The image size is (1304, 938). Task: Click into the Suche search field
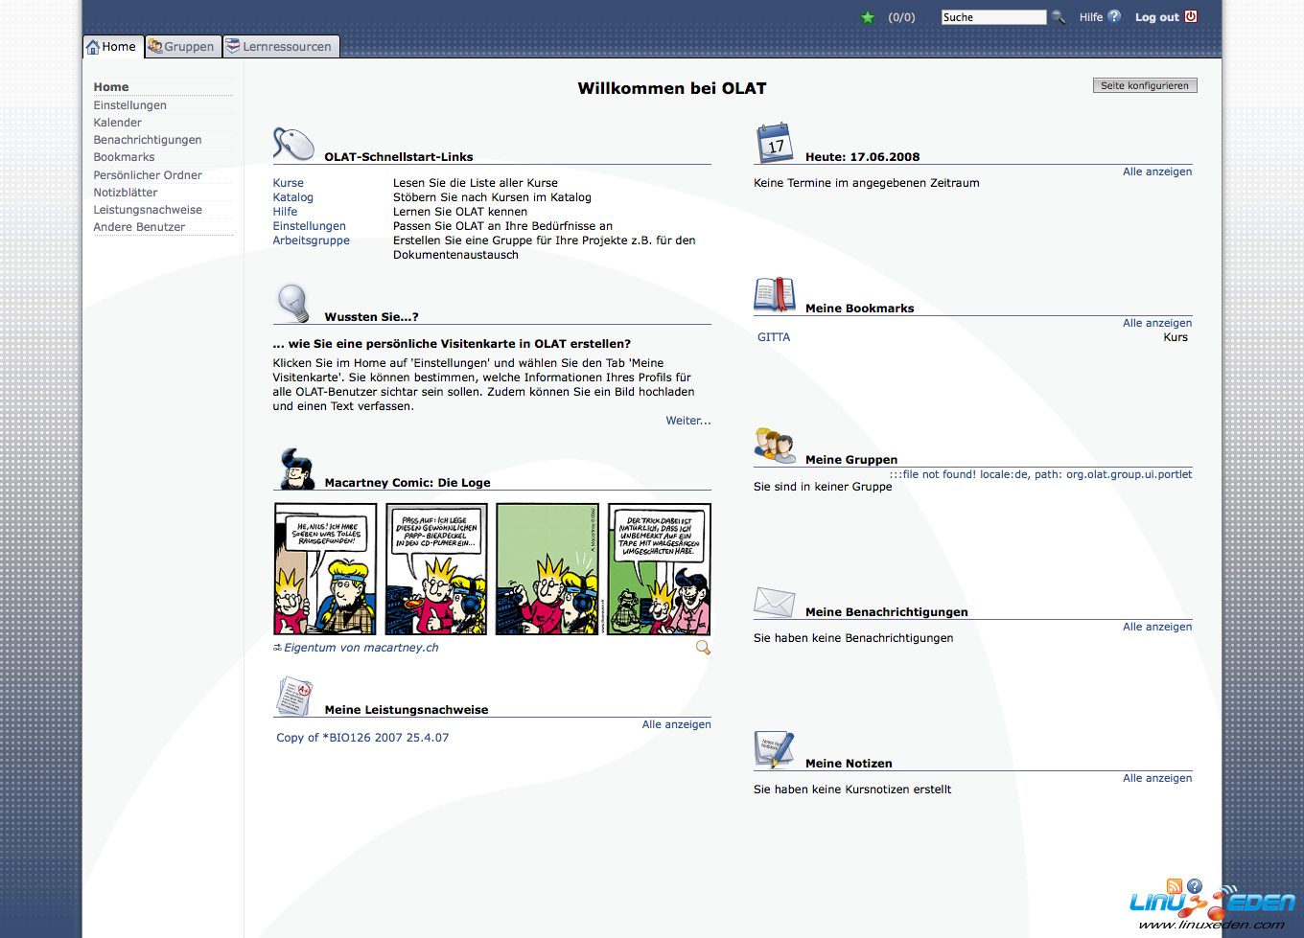pos(993,17)
